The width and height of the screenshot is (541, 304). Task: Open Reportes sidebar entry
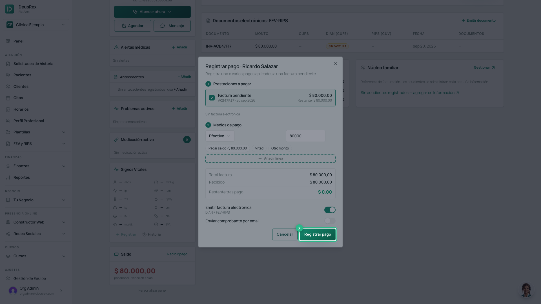point(36,177)
